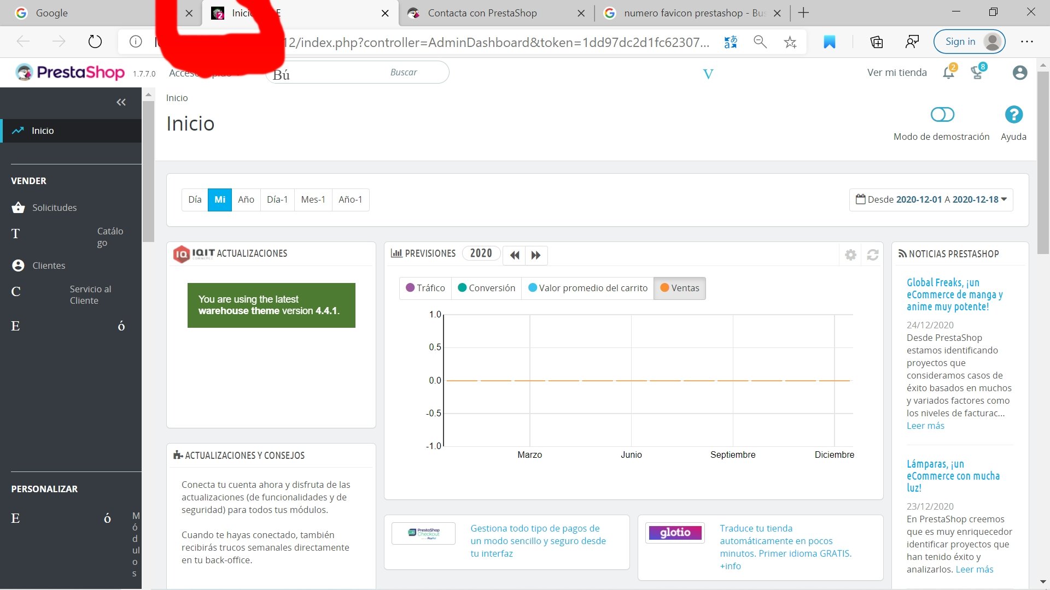Image resolution: width=1050 pixels, height=590 pixels.
Task: Click Leer más under Global Freaks article
Action: click(x=925, y=426)
